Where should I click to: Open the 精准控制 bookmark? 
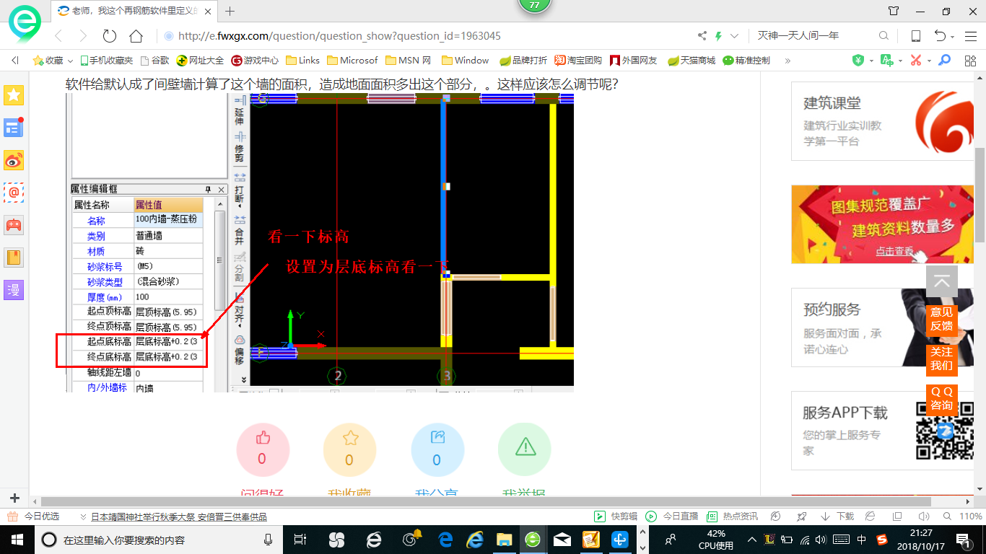746,61
